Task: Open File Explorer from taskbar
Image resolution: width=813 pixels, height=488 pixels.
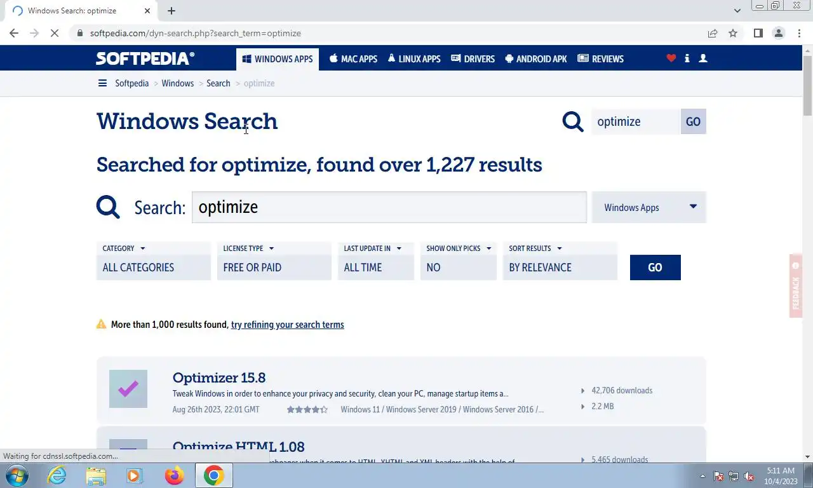Action: coord(96,475)
